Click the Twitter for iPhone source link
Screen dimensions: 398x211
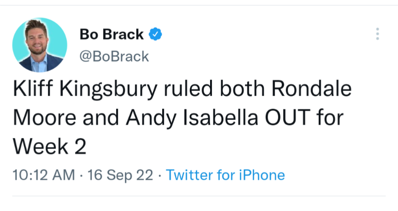225,175
